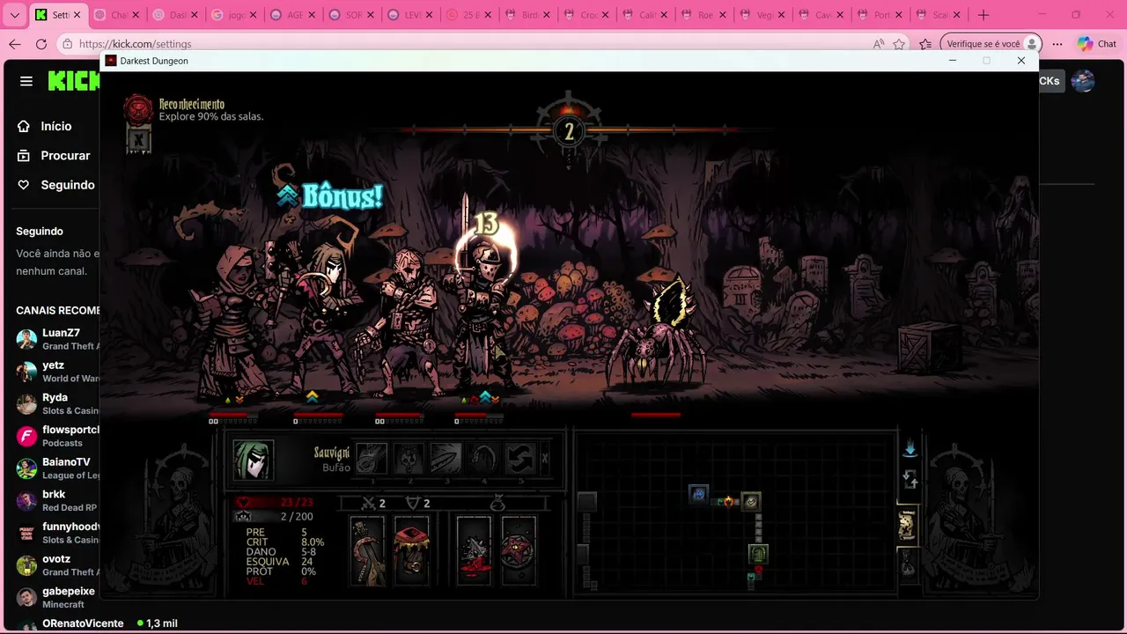
Task: Close the Kick Settings tab
Action: [x=77, y=15]
